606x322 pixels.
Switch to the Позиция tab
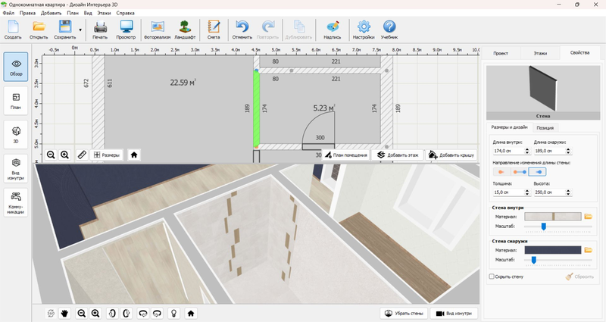point(545,128)
